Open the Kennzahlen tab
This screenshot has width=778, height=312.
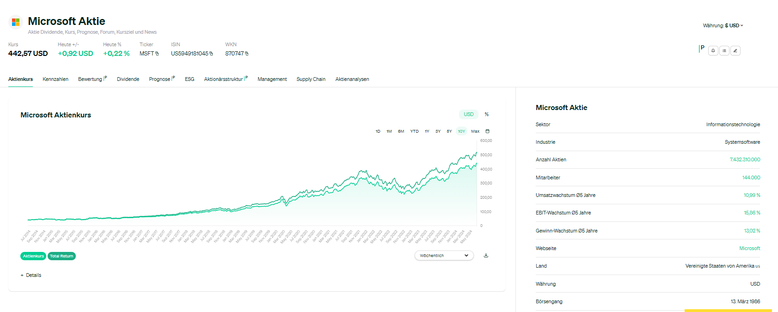coord(55,79)
